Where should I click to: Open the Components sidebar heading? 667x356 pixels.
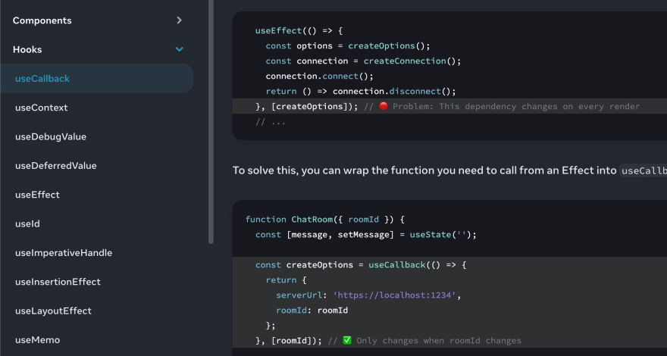coord(42,20)
